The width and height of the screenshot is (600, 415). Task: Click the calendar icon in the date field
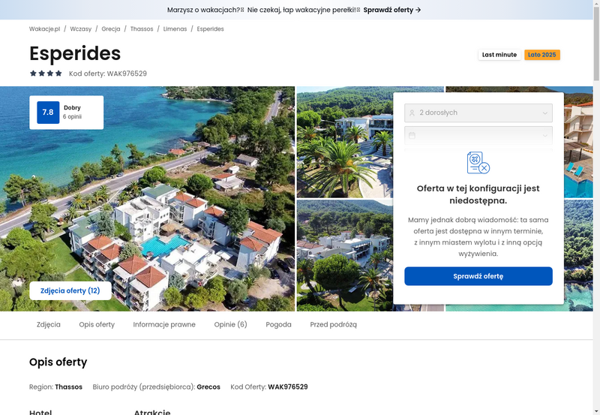[412, 136]
